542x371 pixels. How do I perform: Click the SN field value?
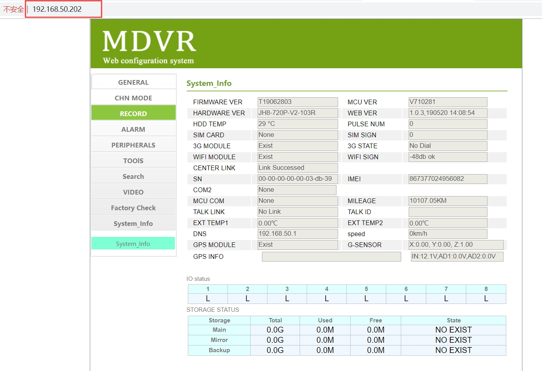298,179
